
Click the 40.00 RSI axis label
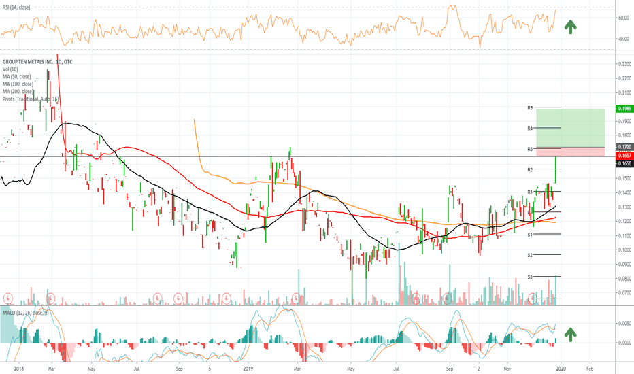[x=624, y=39]
